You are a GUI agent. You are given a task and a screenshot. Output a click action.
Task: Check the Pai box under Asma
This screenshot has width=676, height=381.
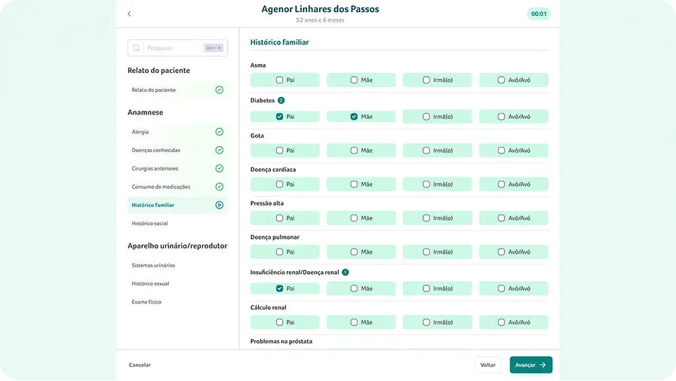280,80
